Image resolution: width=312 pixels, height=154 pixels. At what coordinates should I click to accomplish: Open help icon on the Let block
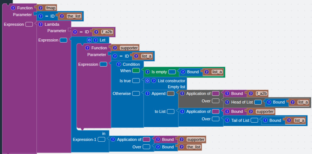click(x=96, y=40)
